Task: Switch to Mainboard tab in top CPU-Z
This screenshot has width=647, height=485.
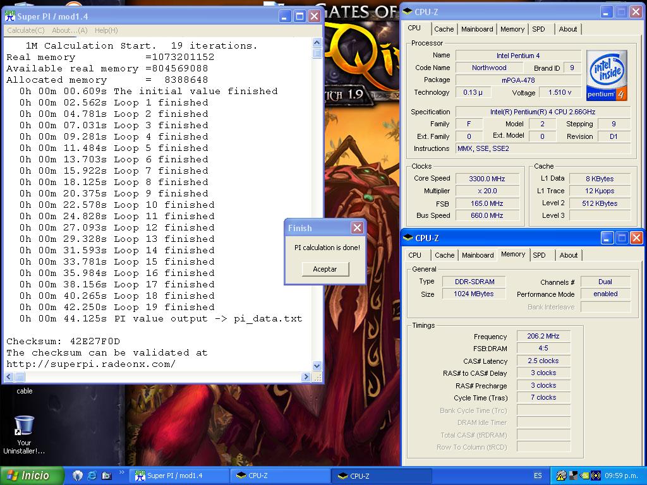Action: 477,29
